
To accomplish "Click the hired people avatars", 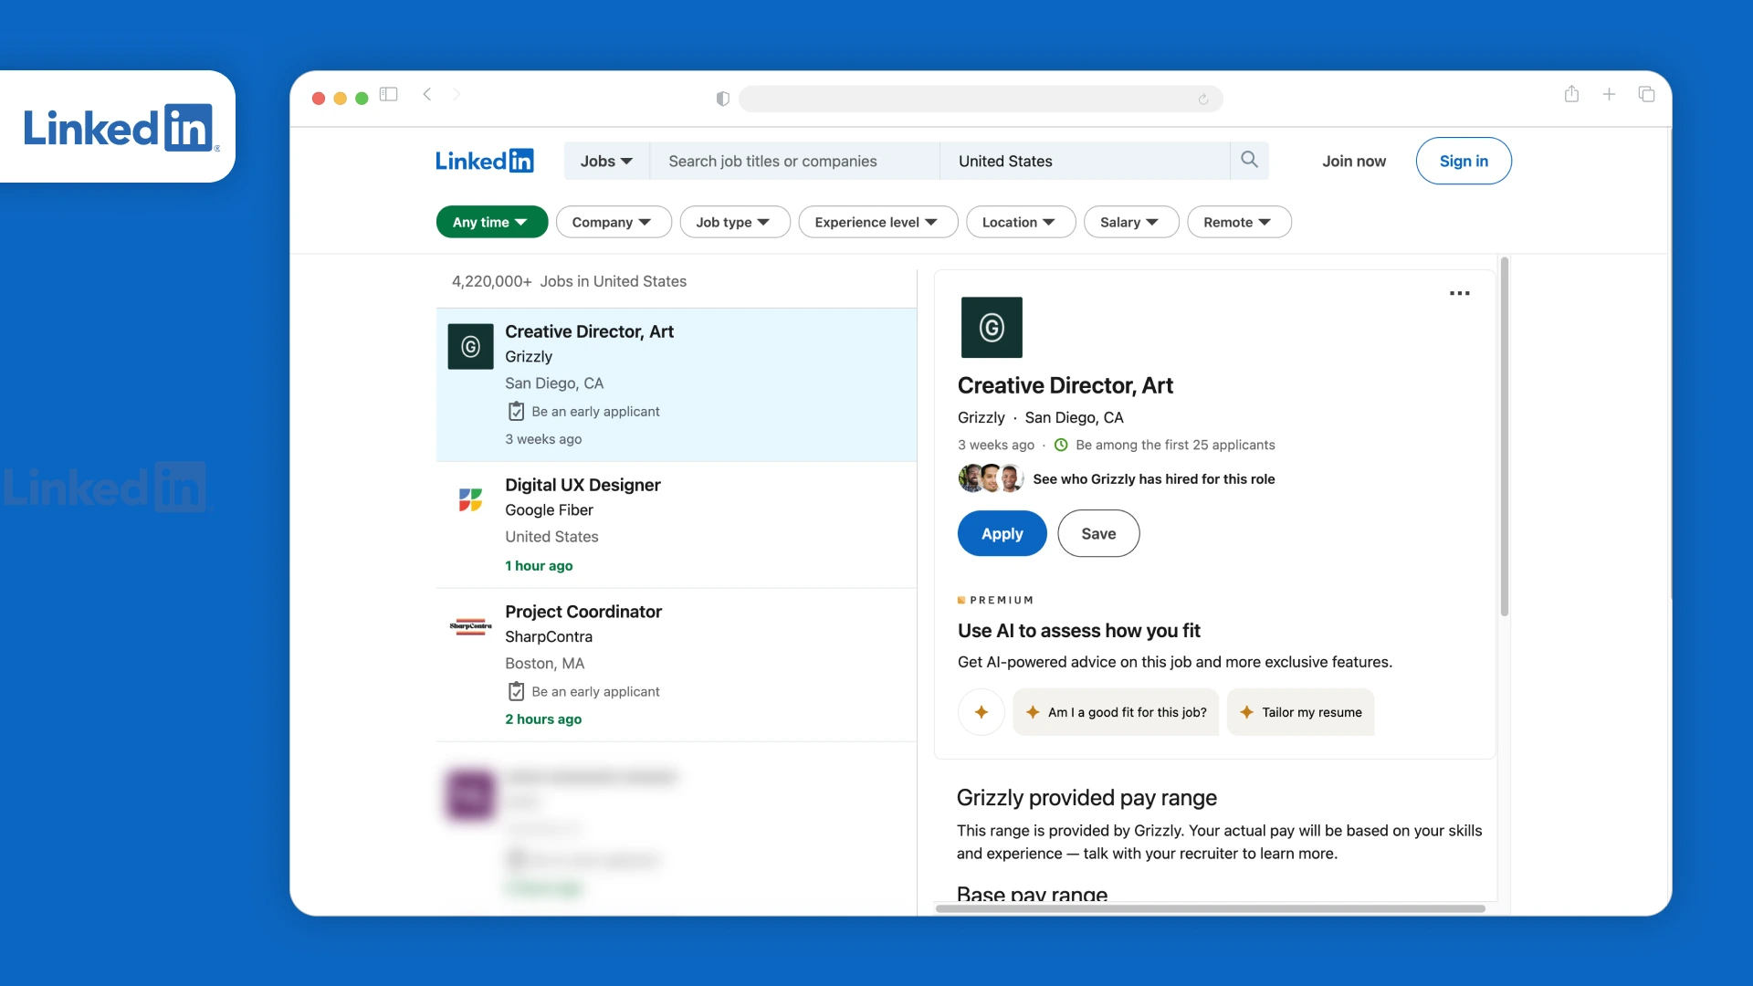I will (991, 477).
